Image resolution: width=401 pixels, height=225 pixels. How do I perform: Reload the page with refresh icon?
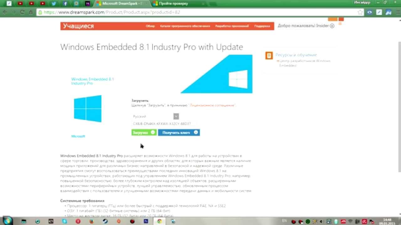click(22, 12)
